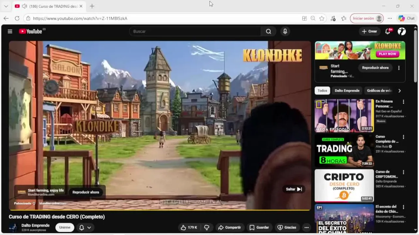The width and height of the screenshot is (419, 235).
Task: Open browser settings and more ellipsis
Action: (390, 18)
